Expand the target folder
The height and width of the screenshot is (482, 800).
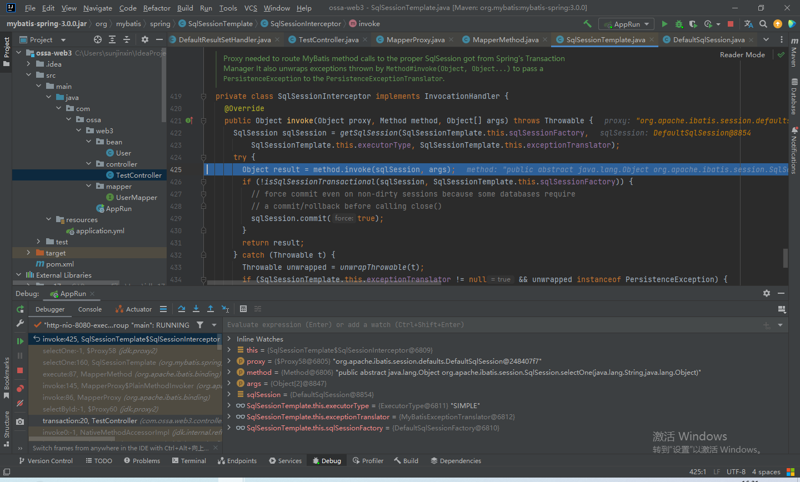pos(28,253)
